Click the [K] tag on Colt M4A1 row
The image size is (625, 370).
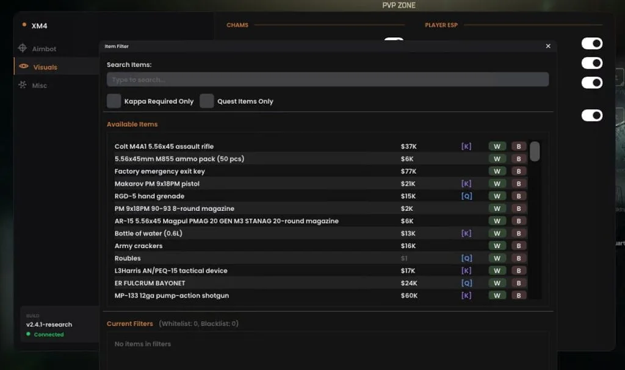click(x=466, y=146)
